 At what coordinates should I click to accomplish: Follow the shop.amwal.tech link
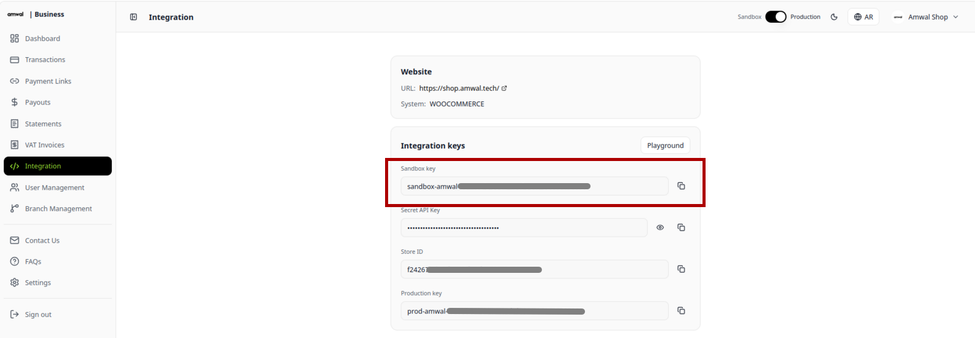[x=459, y=88]
